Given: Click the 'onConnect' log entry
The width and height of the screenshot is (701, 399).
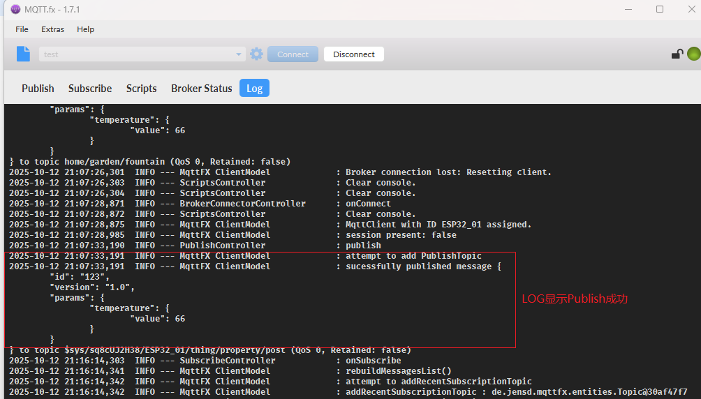Looking at the screenshot, I should coord(368,203).
